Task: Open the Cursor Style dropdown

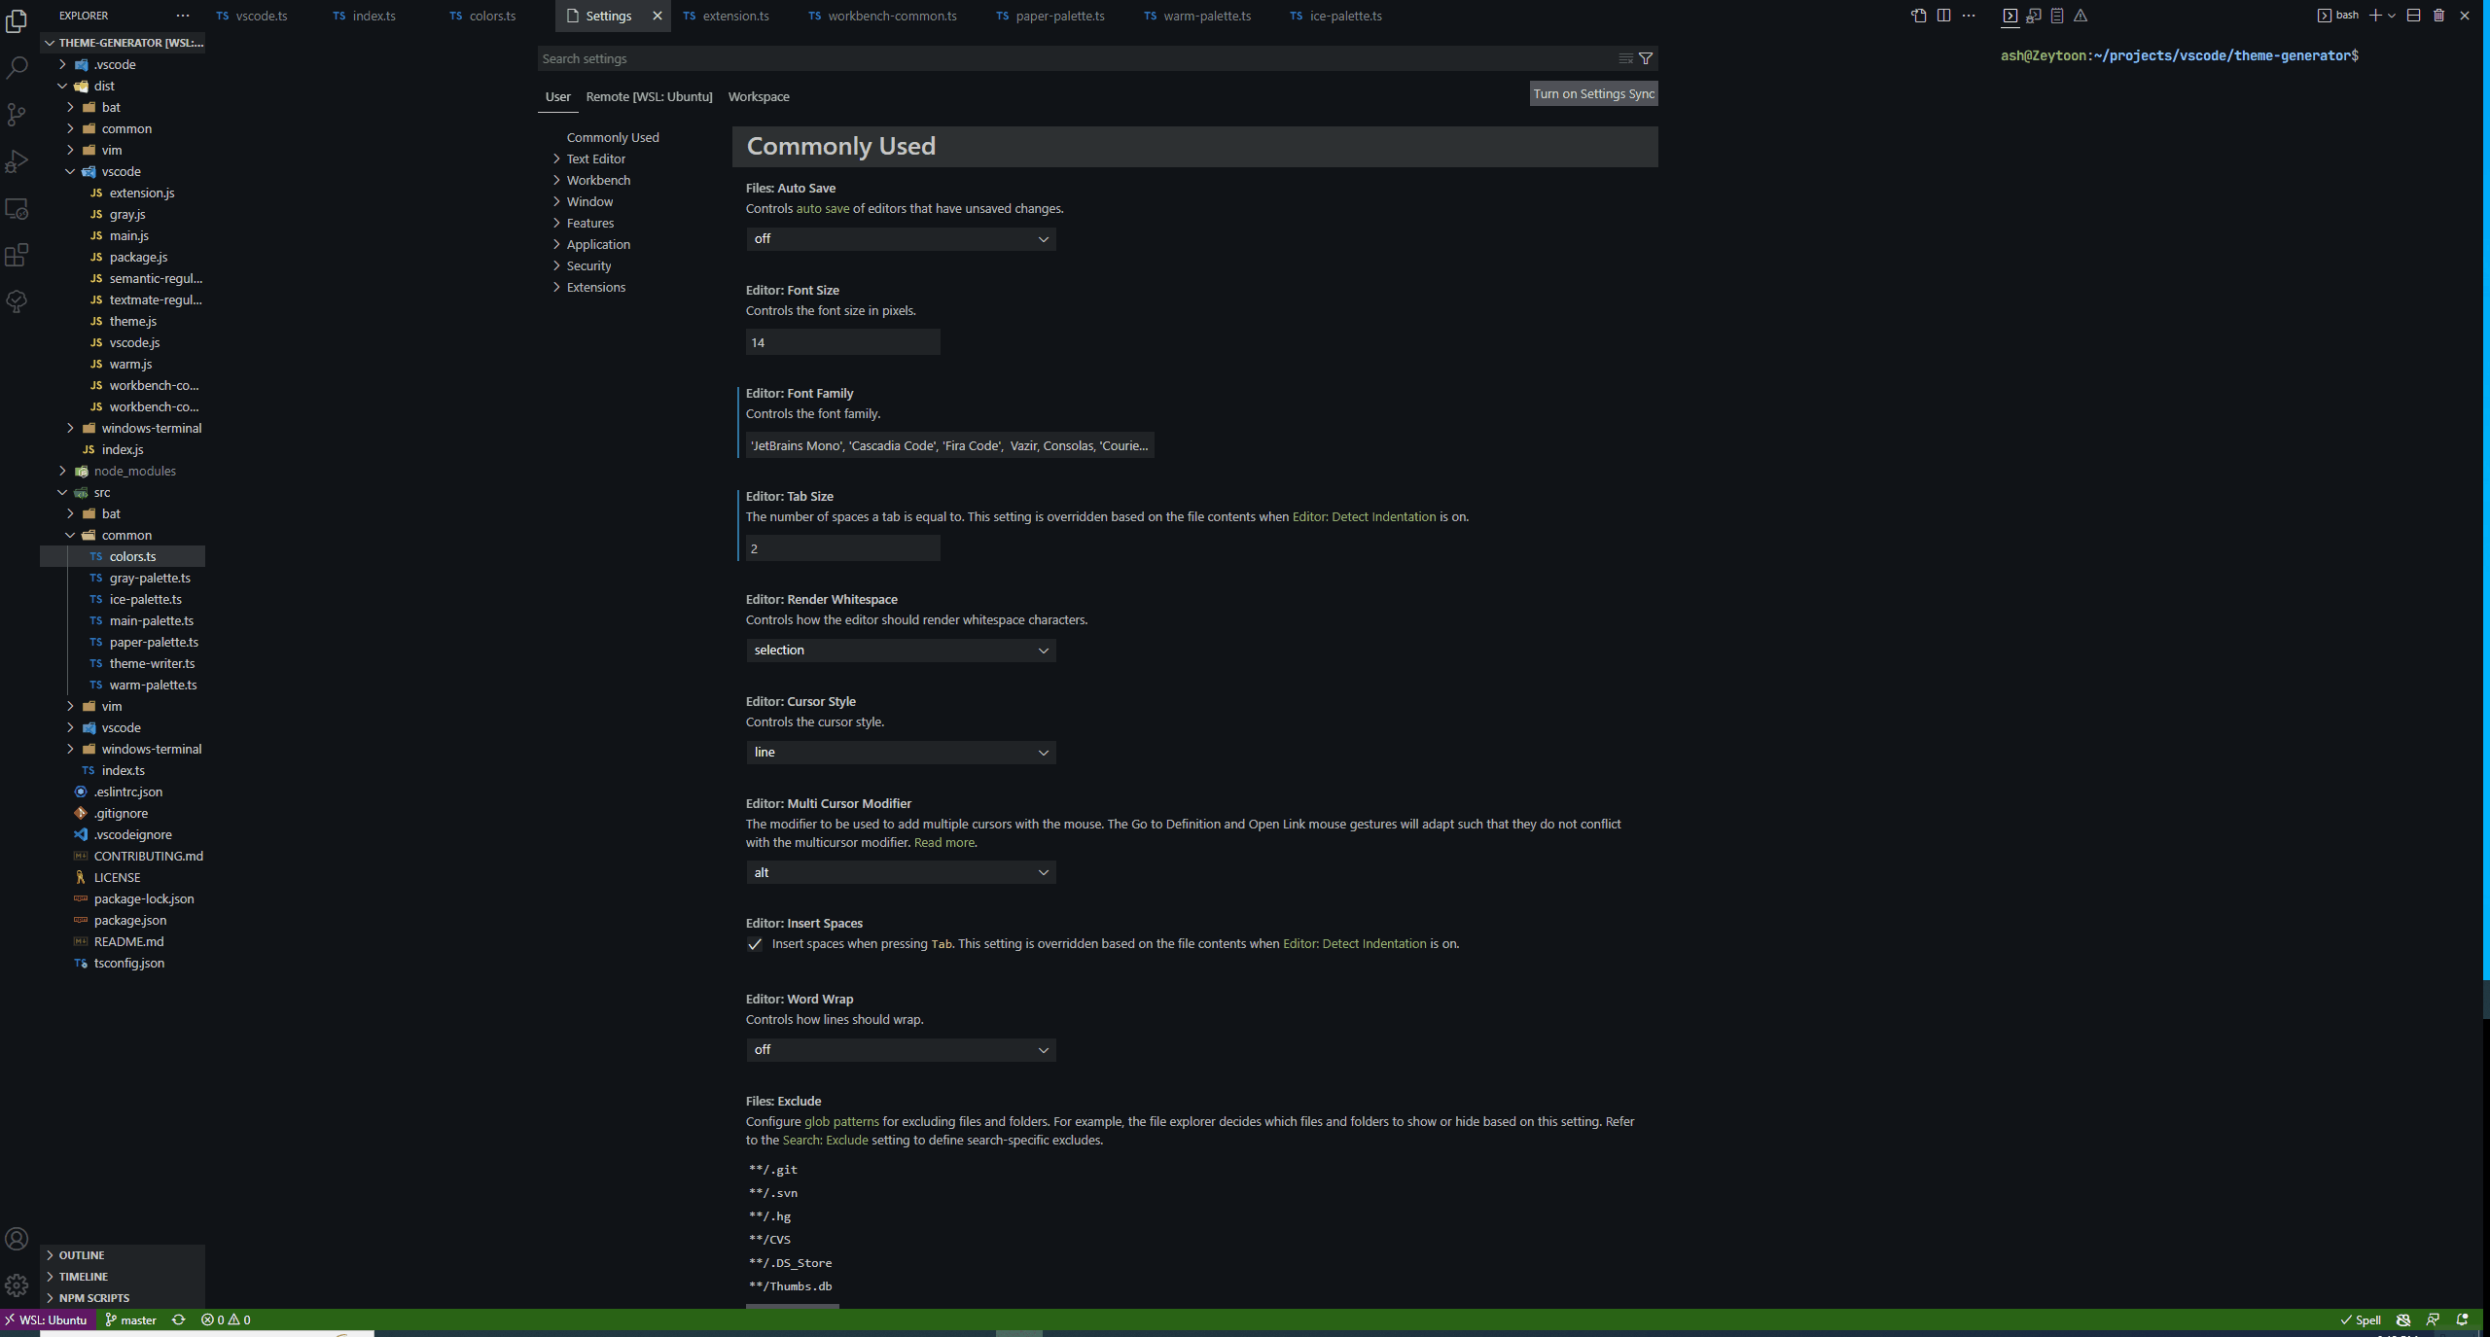Action: pos(901,753)
